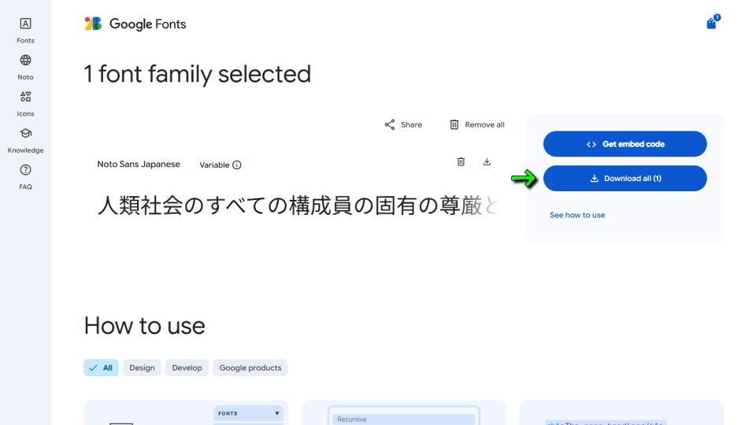Open the Fonts section in sidebar

(25, 31)
